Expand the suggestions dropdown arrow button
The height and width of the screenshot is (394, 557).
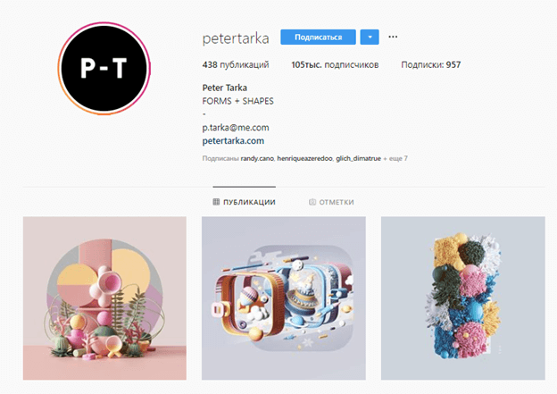[x=370, y=37]
